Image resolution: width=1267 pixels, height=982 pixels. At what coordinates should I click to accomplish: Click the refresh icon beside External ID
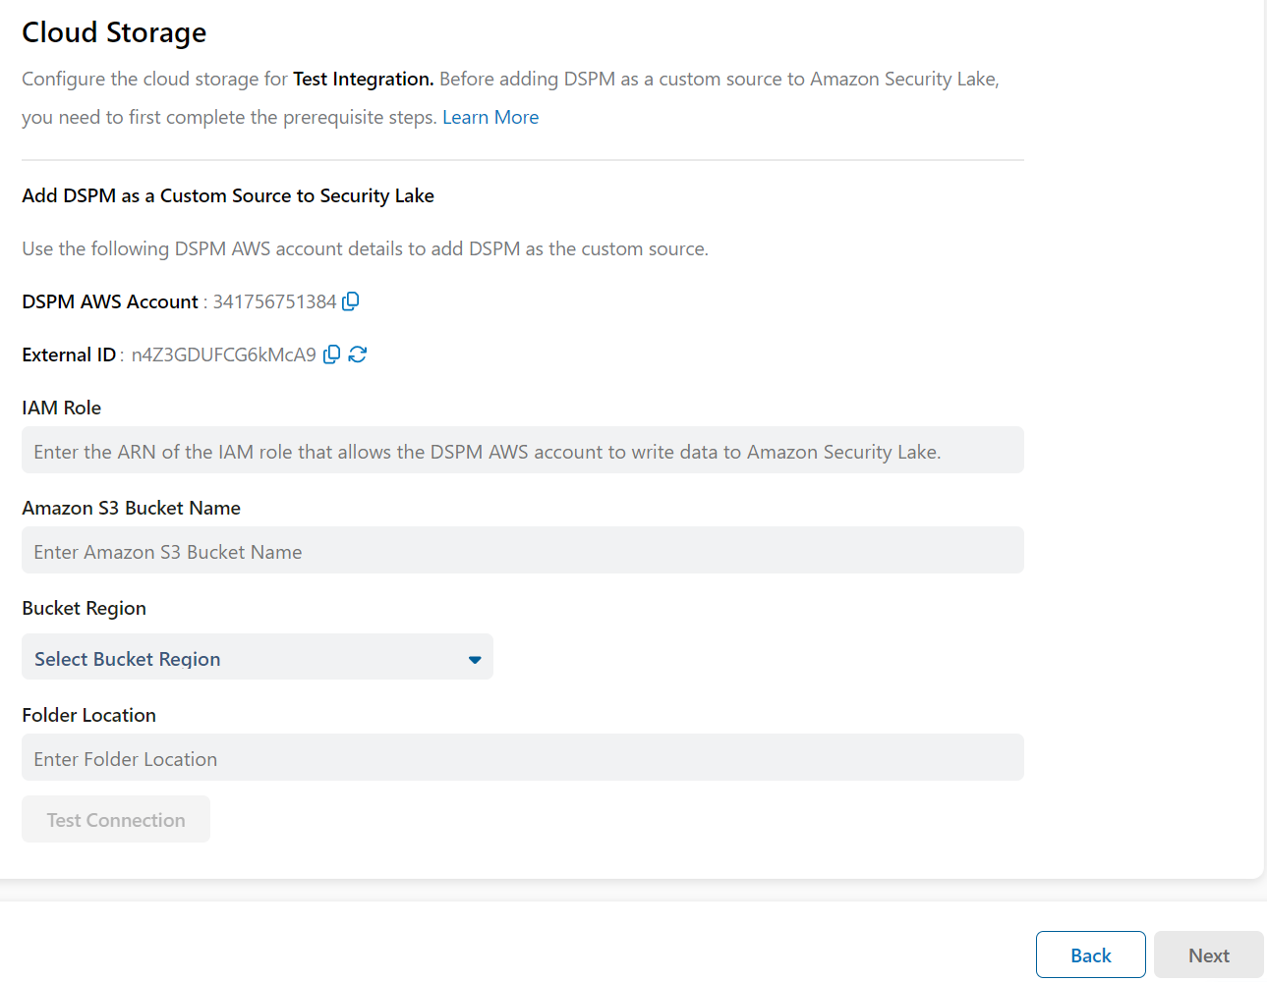point(357,355)
